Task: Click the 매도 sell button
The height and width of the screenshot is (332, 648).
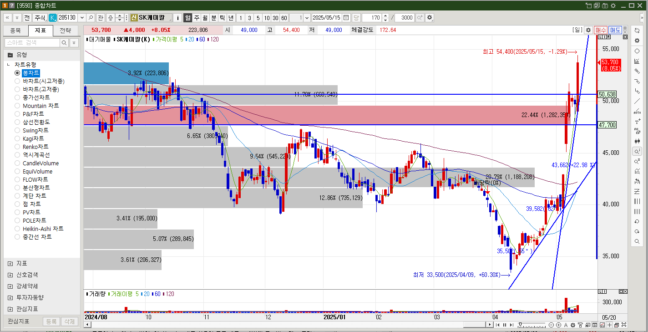Action: [615, 30]
